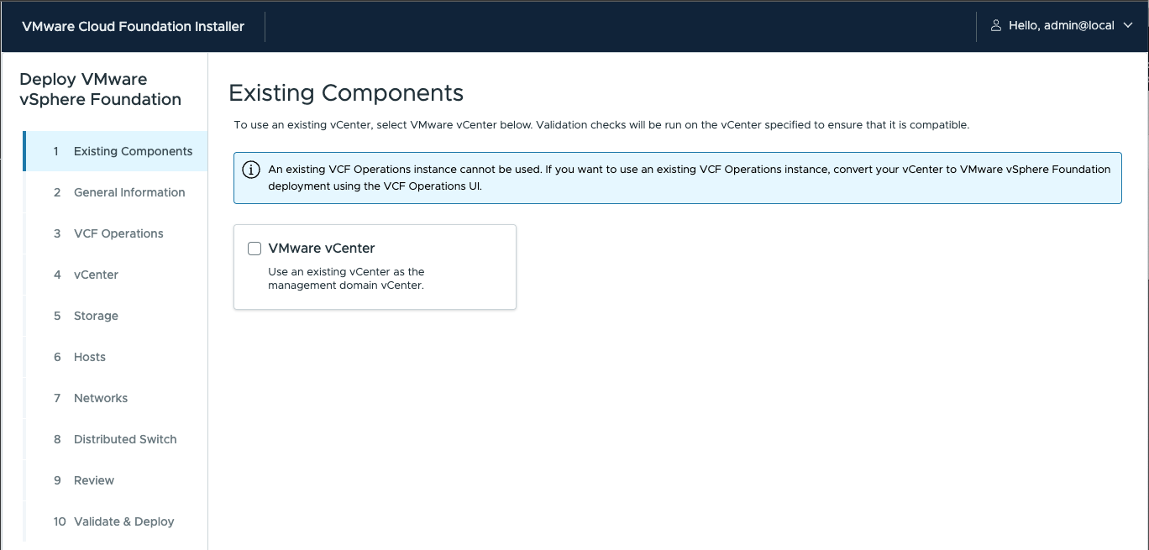The height and width of the screenshot is (550, 1149).
Task: Select Networks step in wizard
Action: (101, 398)
